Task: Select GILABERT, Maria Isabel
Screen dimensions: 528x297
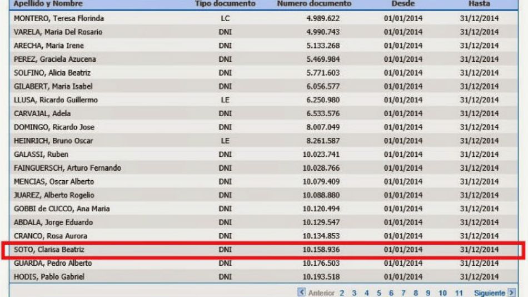Action: click(53, 86)
